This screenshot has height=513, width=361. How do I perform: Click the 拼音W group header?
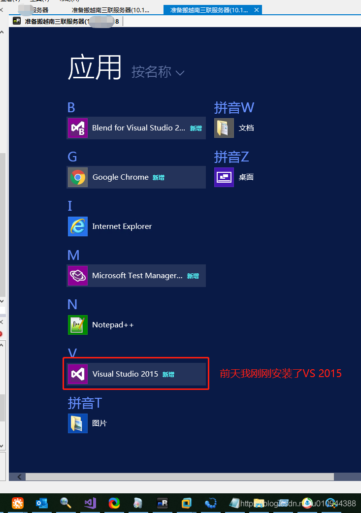coord(234,108)
